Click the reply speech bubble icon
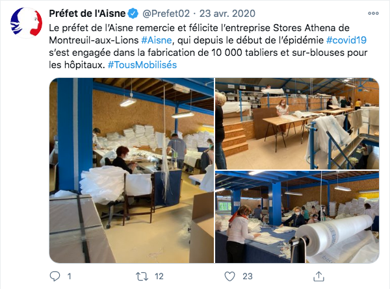 click(55, 276)
